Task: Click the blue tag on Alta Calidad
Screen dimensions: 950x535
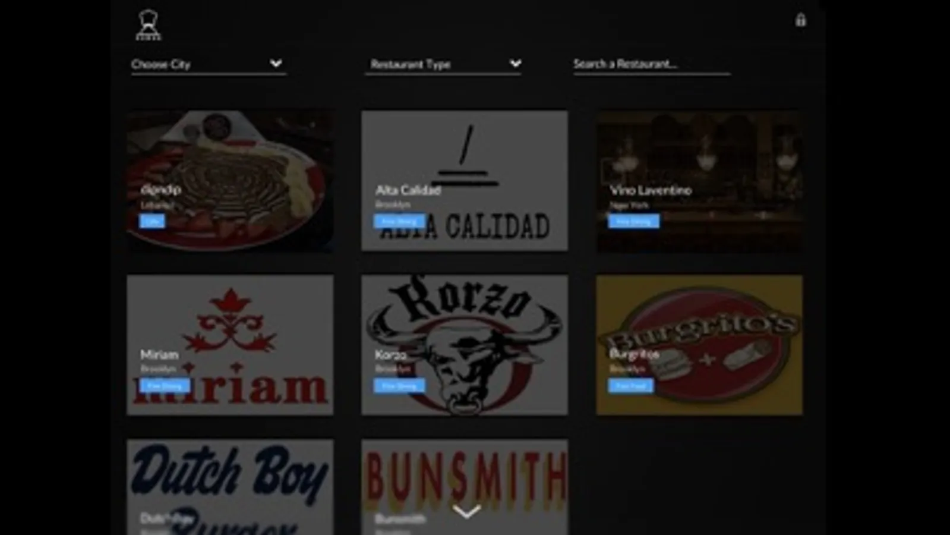Action: [399, 221]
